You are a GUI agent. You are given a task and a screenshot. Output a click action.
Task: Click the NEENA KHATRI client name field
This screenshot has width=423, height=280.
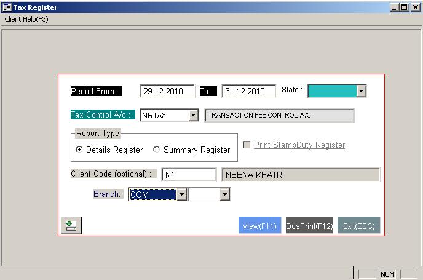click(300, 175)
